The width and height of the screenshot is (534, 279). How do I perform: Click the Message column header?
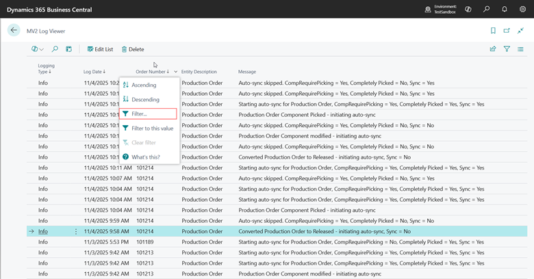click(247, 71)
